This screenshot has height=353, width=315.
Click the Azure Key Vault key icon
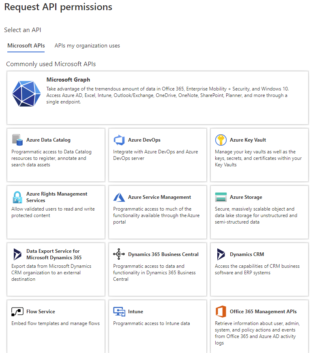[221, 140]
